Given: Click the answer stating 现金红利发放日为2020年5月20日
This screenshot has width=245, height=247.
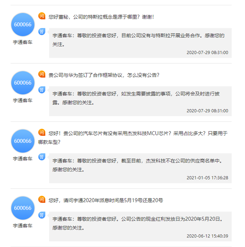Looking at the screenshot, I should tap(140, 227).
